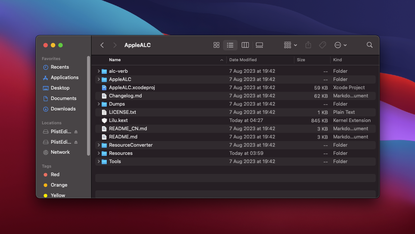
Task: Click the 62 KB size cell
Action: 321,96
